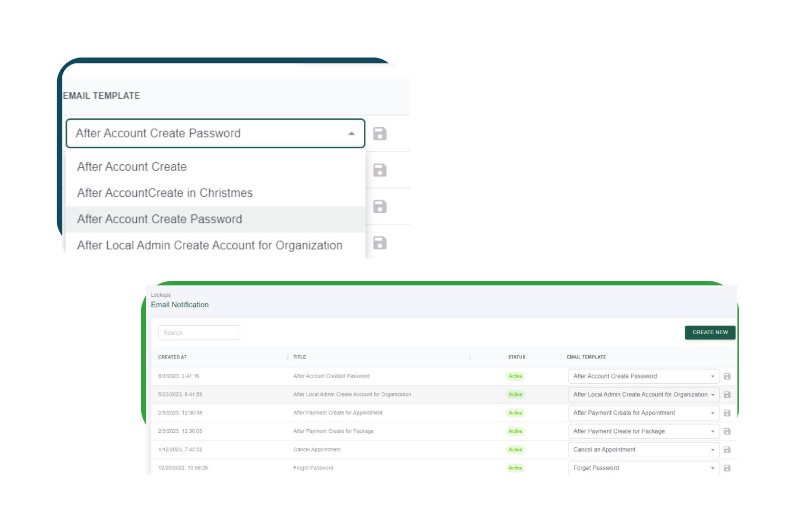The width and height of the screenshot is (792, 528).
Task: Choose After AccountCreate in Christmes option
Action: coord(215,193)
